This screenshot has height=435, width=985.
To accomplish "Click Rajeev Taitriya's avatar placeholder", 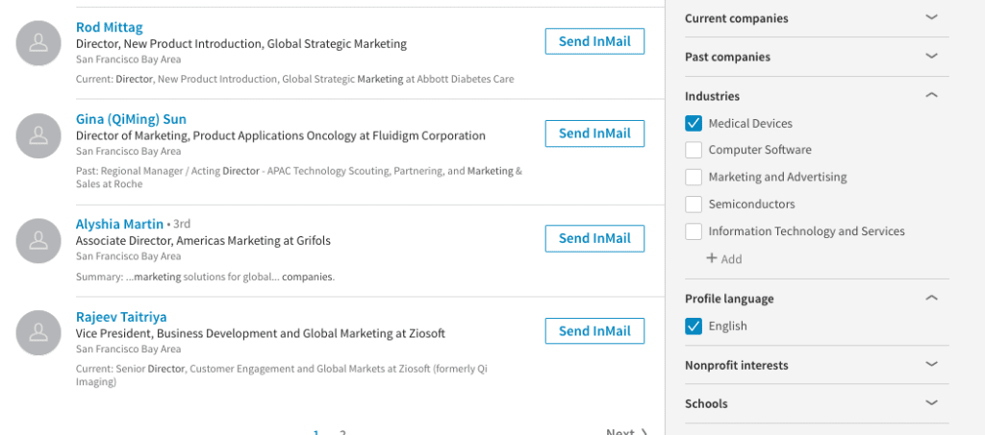I will pos(38,332).
